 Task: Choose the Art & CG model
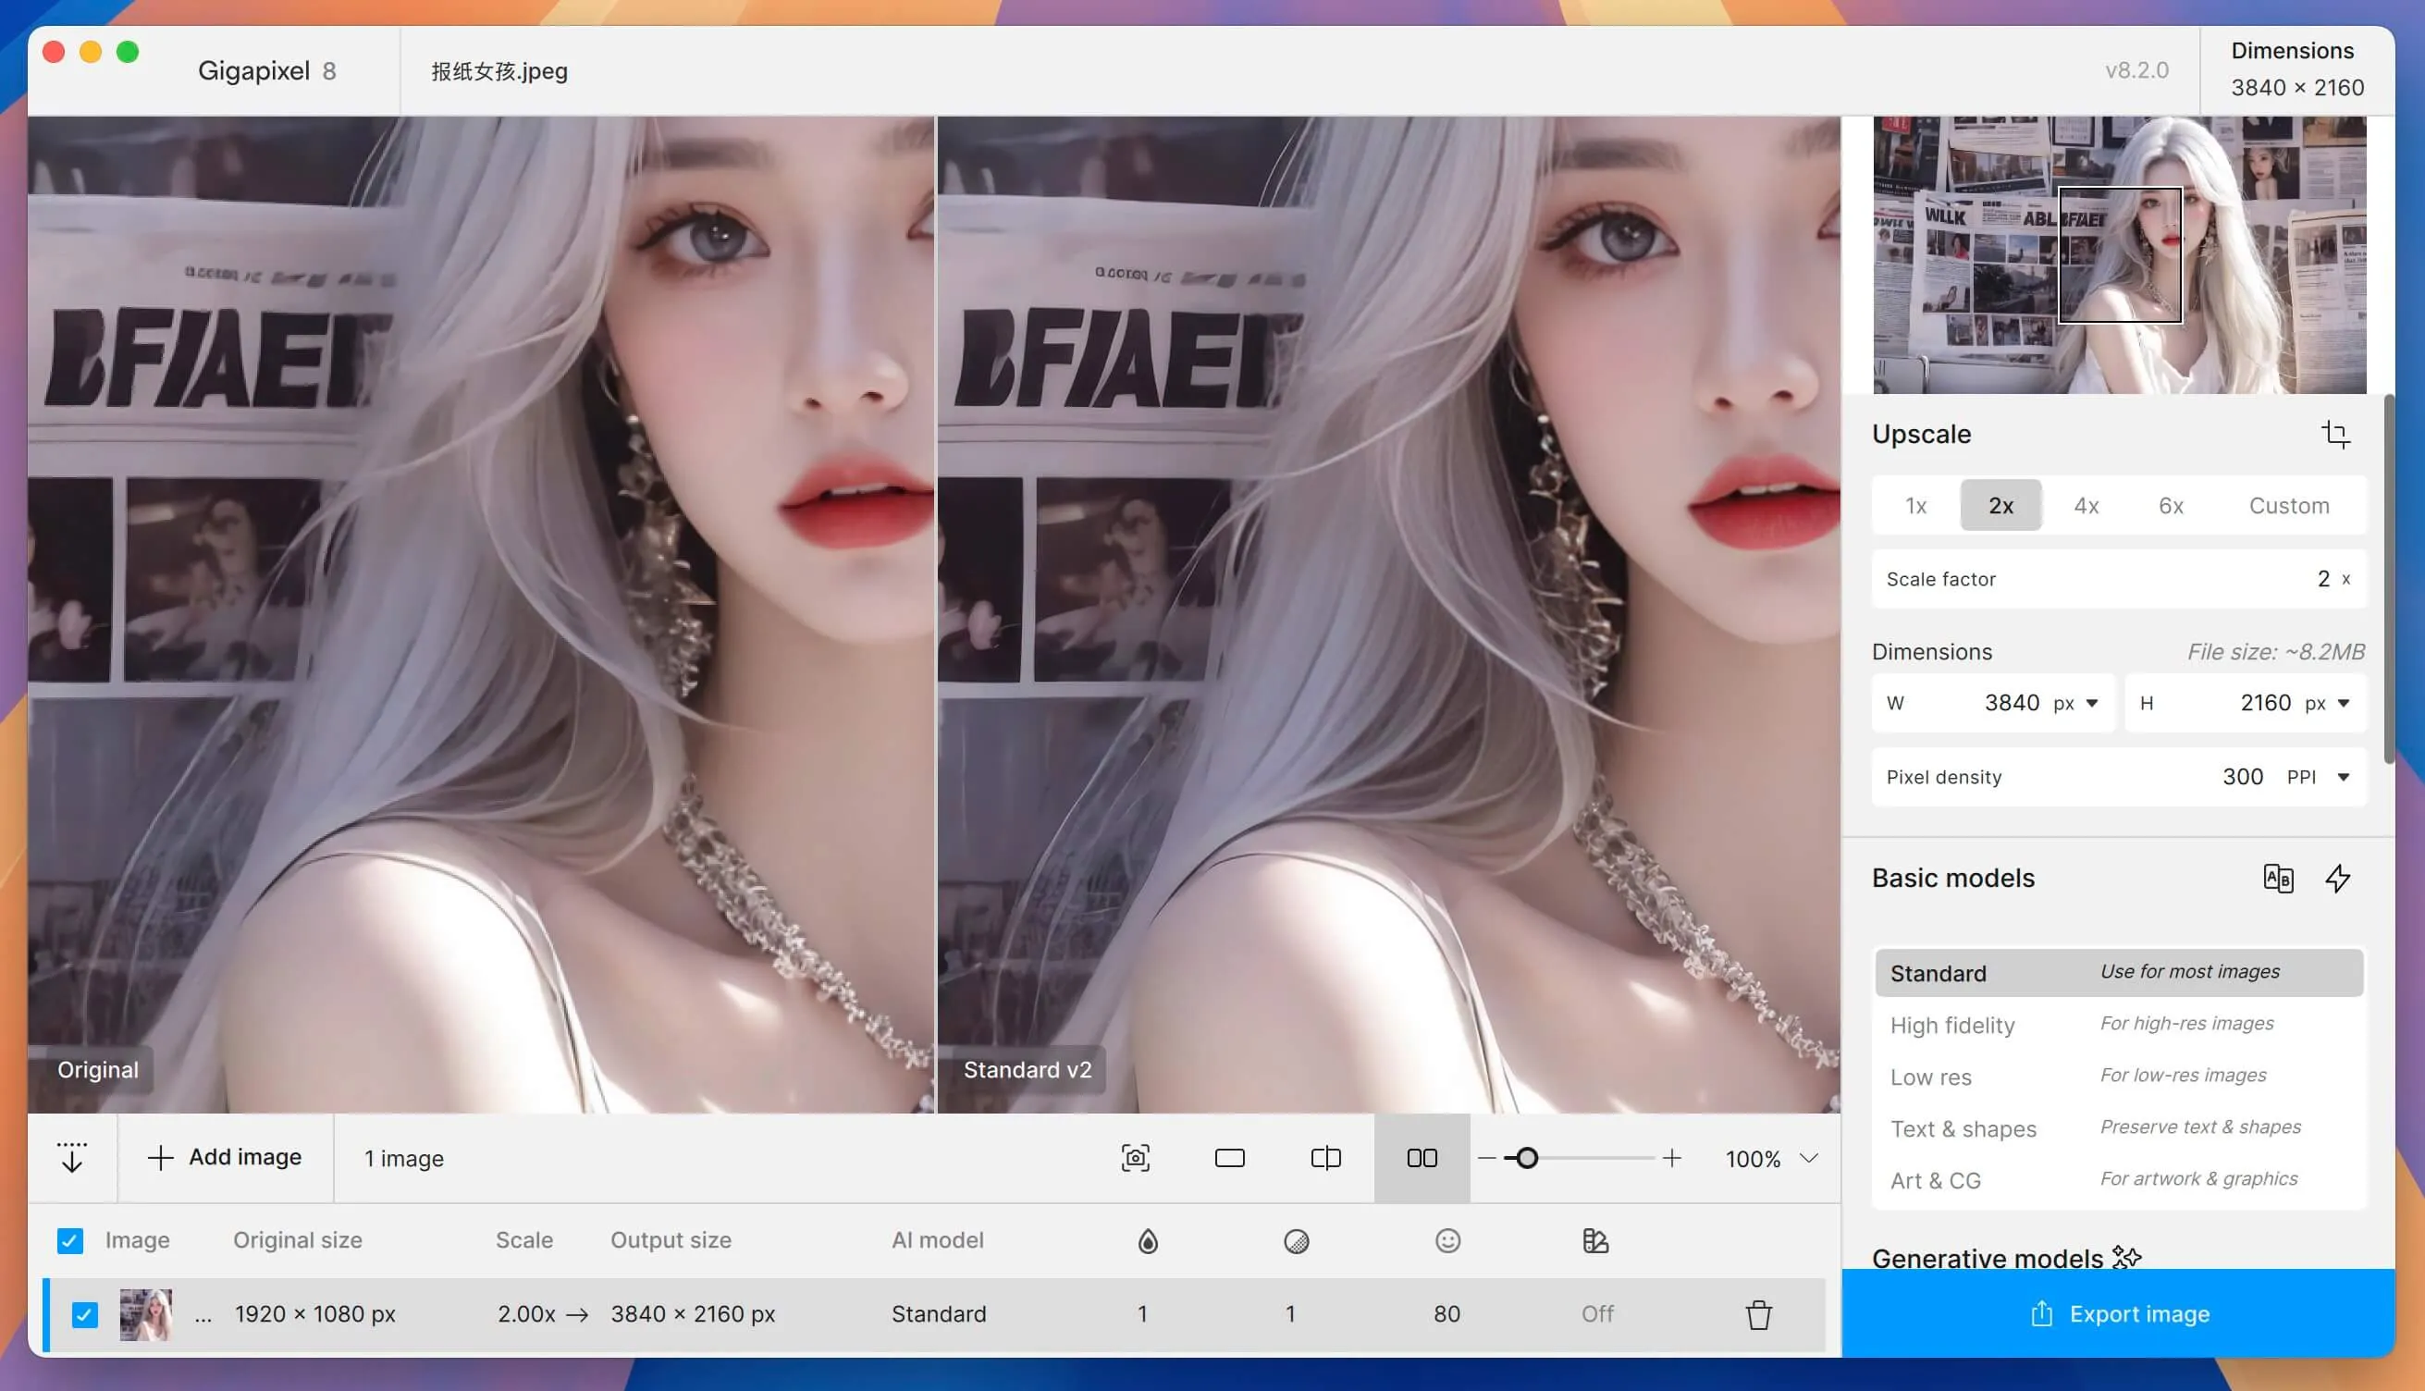pos(2119,1179)
